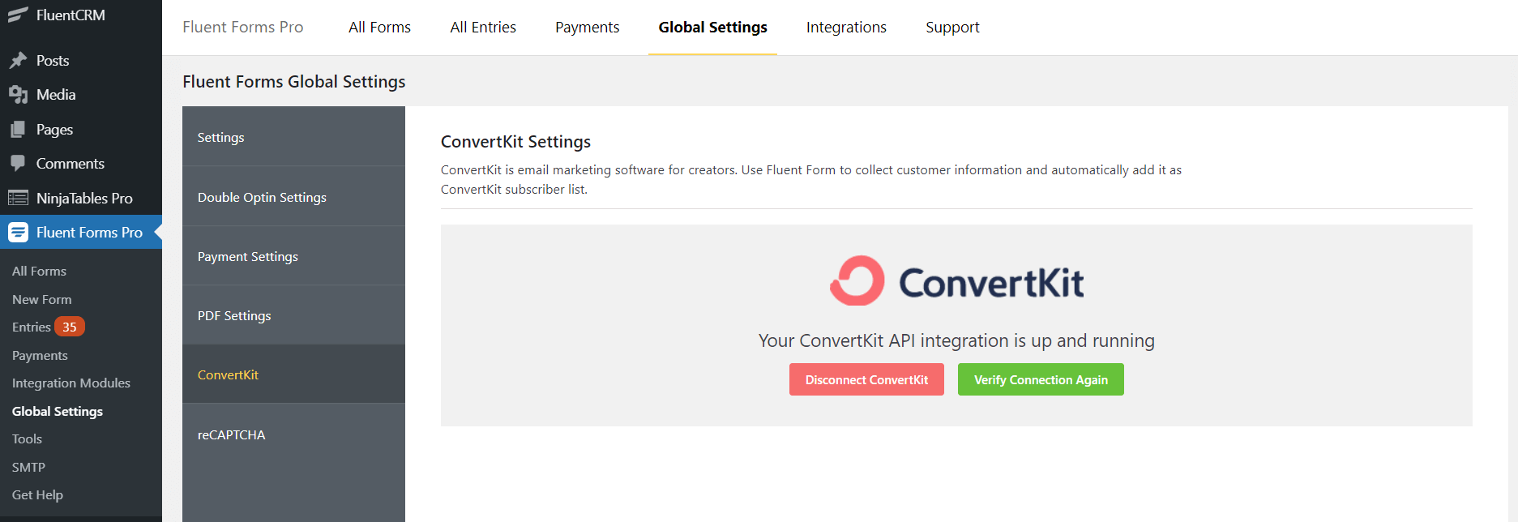The height and width of the screenshot is (522, 1518).
Task: Click Get Help in sidebar submenu
Action: [x=37, y=494]
